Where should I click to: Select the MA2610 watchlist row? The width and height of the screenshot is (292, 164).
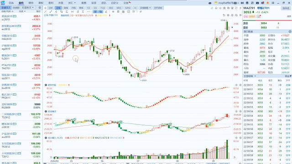point(21,37)
